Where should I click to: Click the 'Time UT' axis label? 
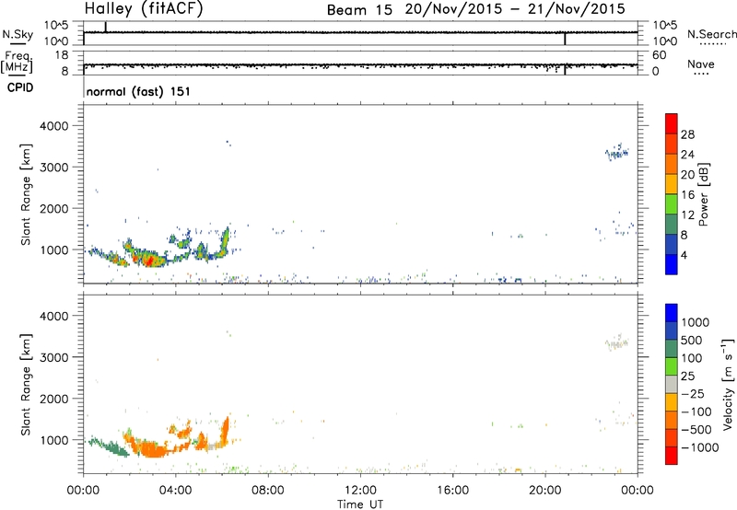click(360, 504)
